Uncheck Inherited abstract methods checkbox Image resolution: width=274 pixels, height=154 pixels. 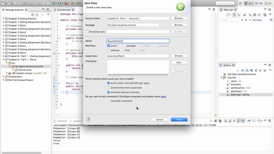108,92
